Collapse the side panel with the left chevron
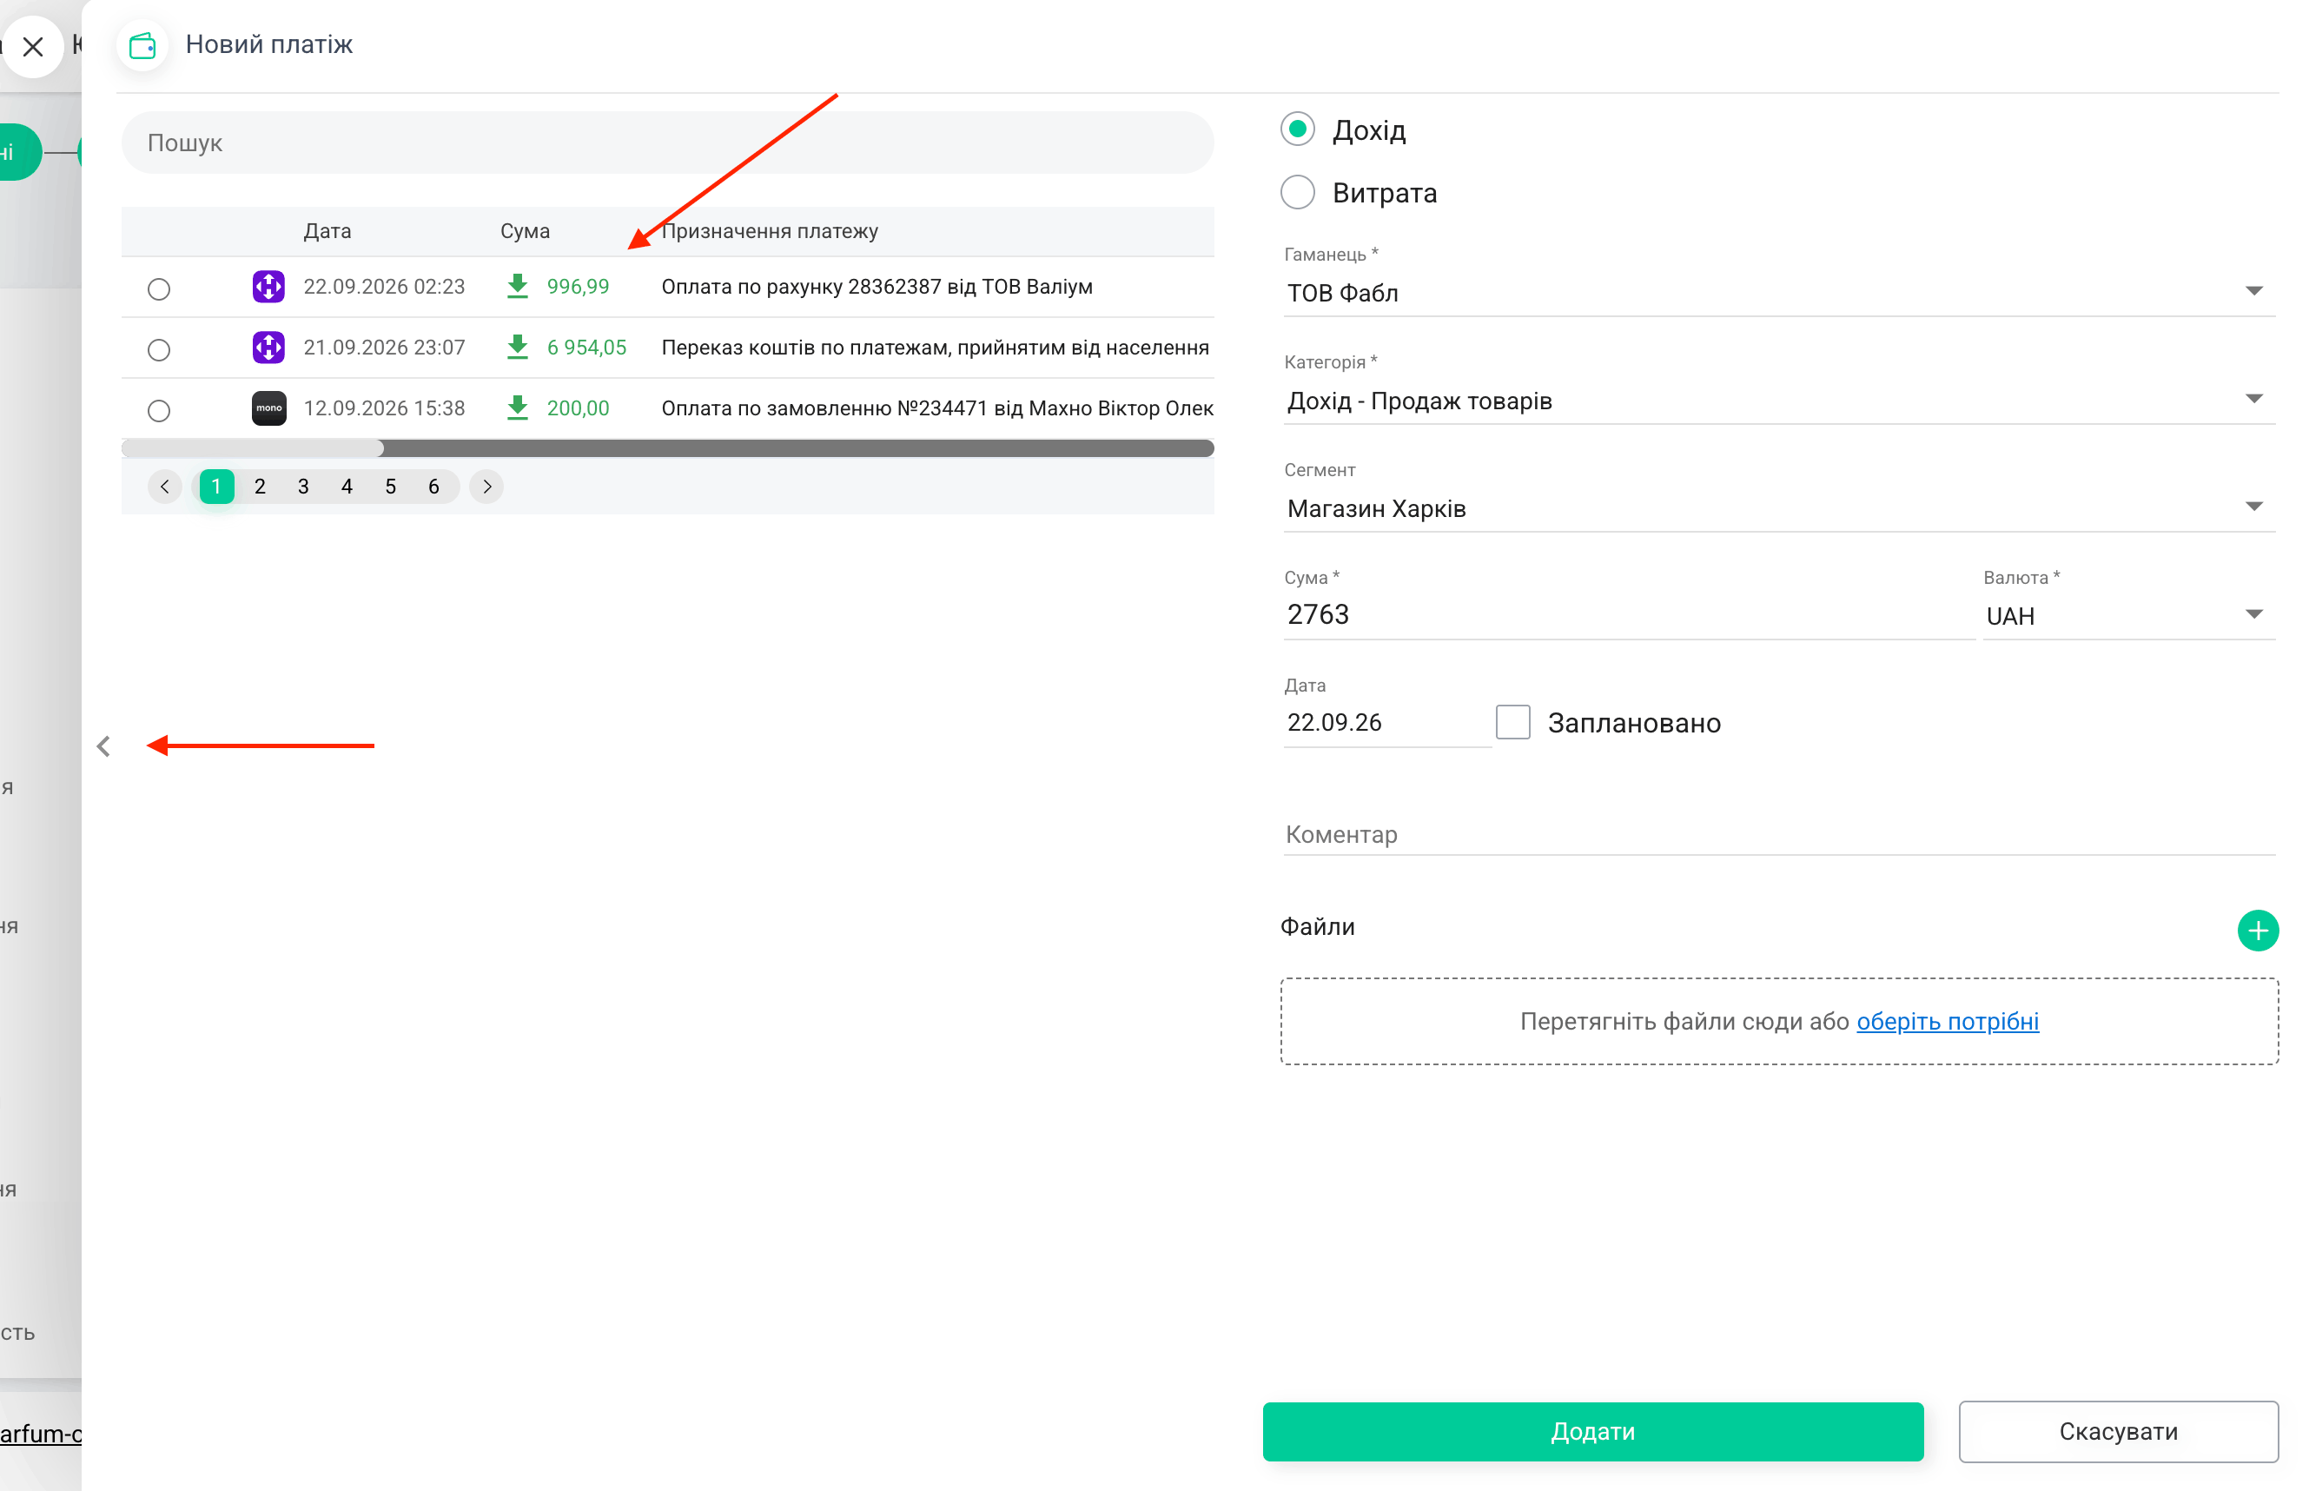The height and width of the screenshot is (1491, 2309). coord(103,746)
